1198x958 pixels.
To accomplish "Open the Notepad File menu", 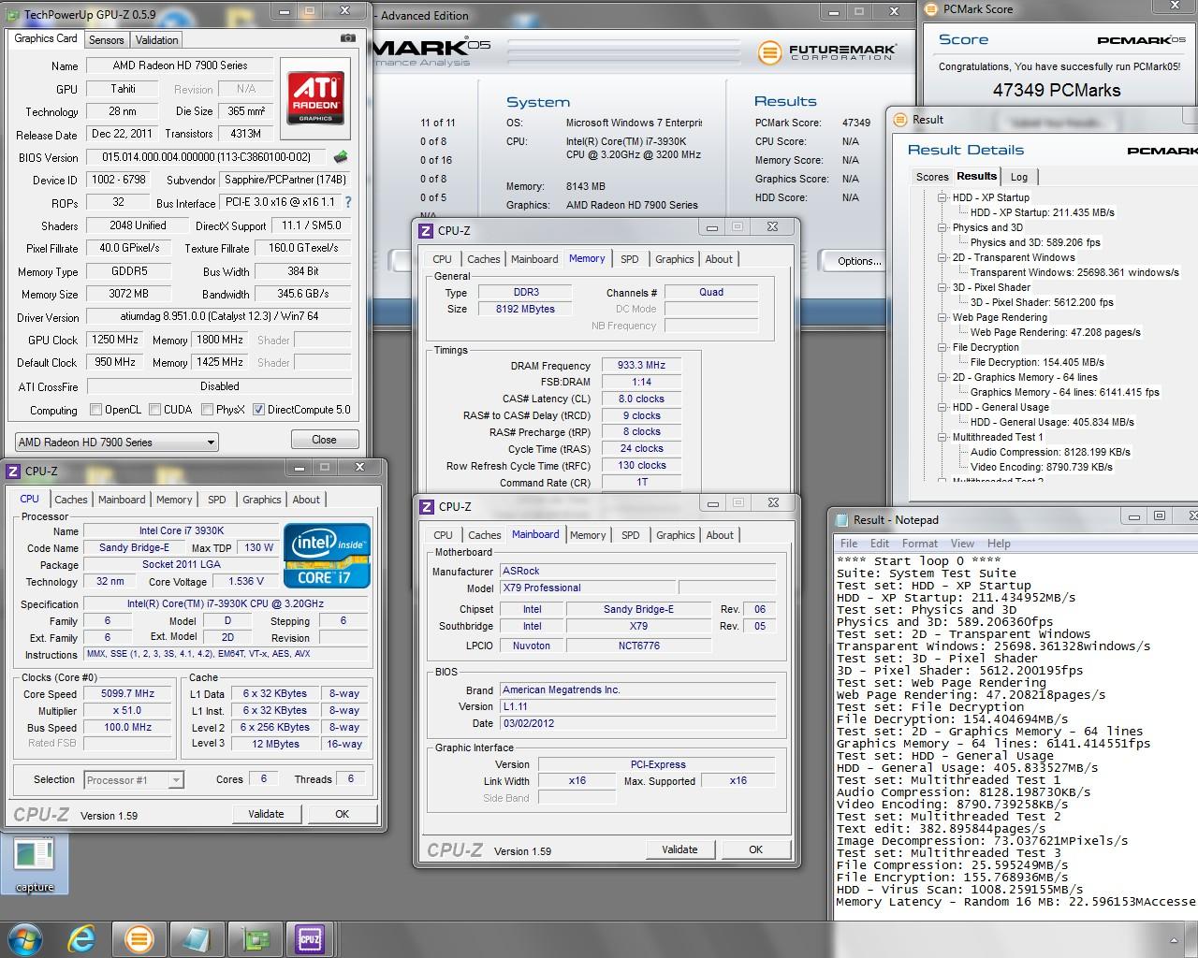I will pos(849,544).
